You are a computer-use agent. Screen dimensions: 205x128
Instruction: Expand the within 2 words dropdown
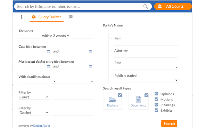55,36
